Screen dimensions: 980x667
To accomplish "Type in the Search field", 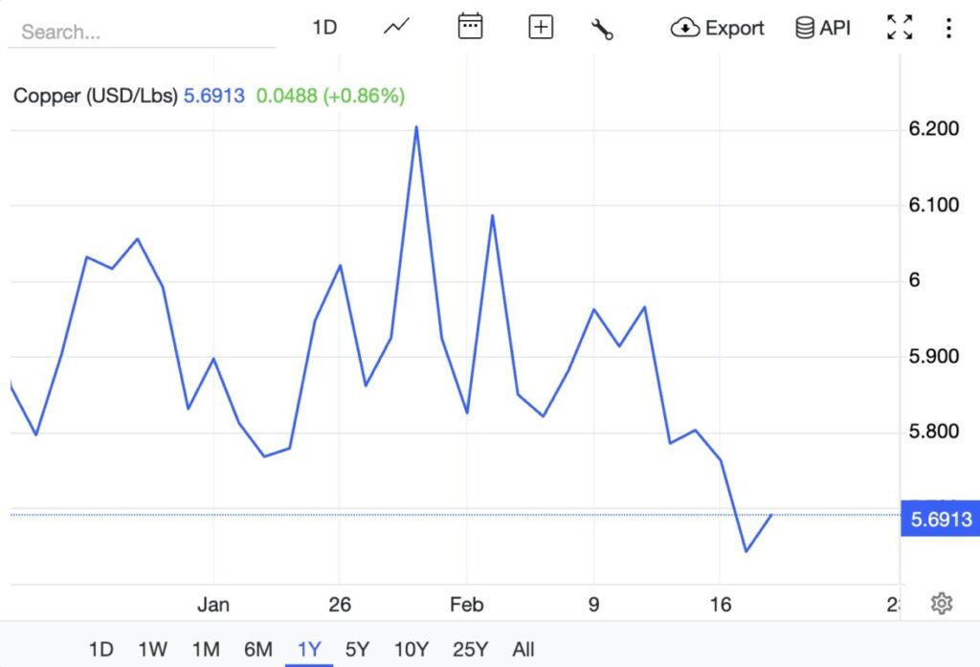I will (142, 32).
